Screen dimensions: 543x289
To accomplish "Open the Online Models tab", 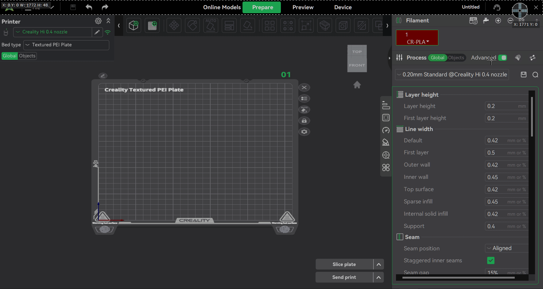I will [x=222, y=7].
